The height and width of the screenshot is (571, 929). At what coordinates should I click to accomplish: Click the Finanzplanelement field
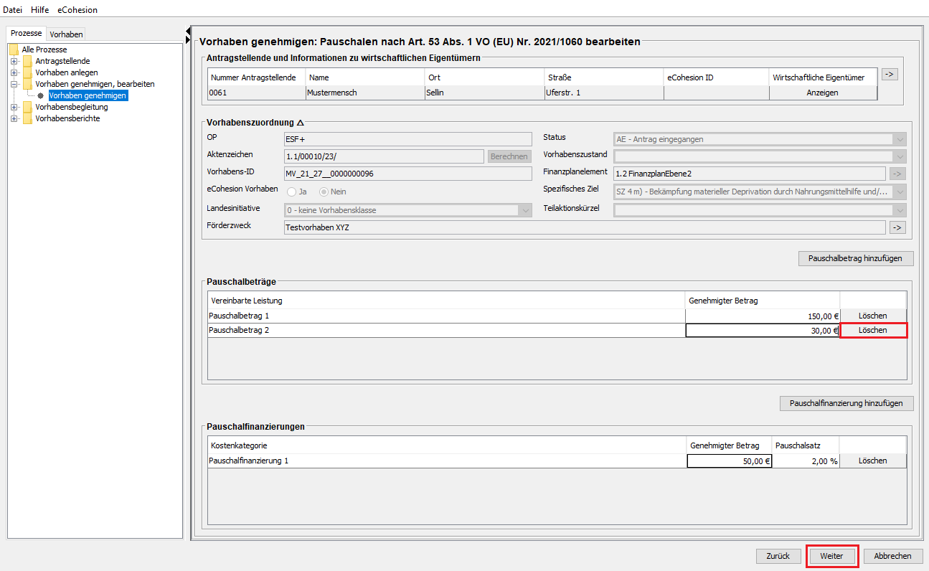point(750,174)
